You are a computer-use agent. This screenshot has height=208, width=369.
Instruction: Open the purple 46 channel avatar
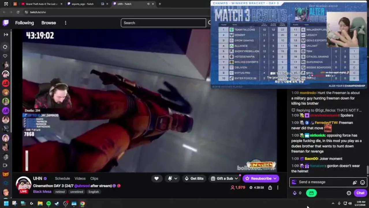click(x=5, y=111)
